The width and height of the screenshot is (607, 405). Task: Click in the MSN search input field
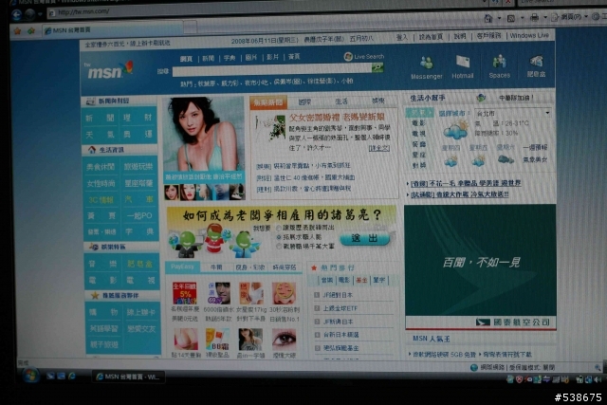point(272,70)
